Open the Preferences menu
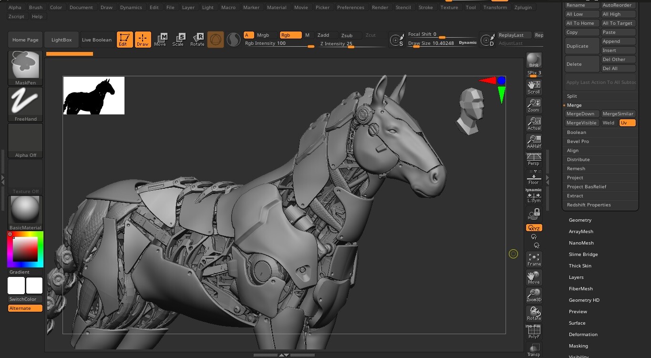The width and height of the screenshot is (651, 358). click(x=351, y=7)
